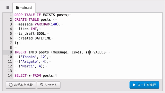Image resolution: width=165 pixels, height=93 pixels.
Task: Place cursor after VALUES keyword
Action: point(105,52)
